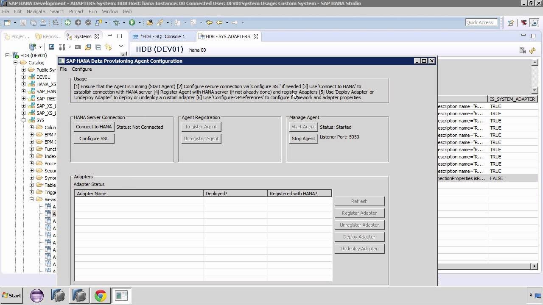Viewport: 543px width, 305px height.
Task: Switch to the HDB - SQL Console 1 tab
Action: coord(159,36)
